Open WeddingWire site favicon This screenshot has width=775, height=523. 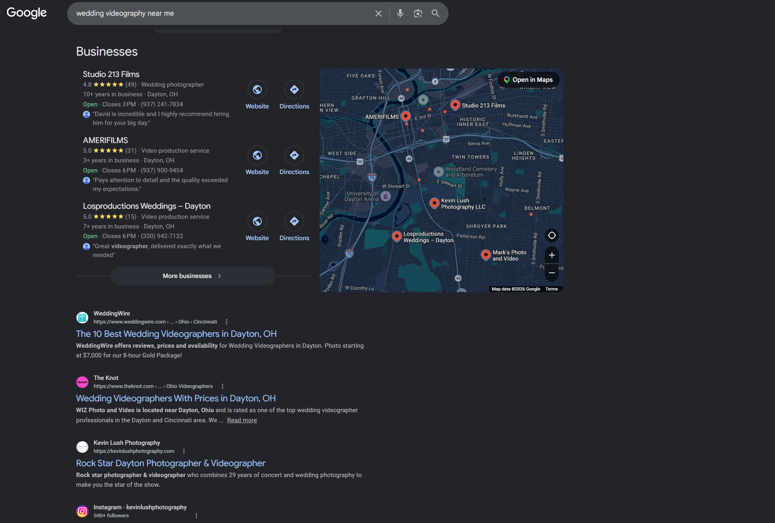(x=83, y=318)
